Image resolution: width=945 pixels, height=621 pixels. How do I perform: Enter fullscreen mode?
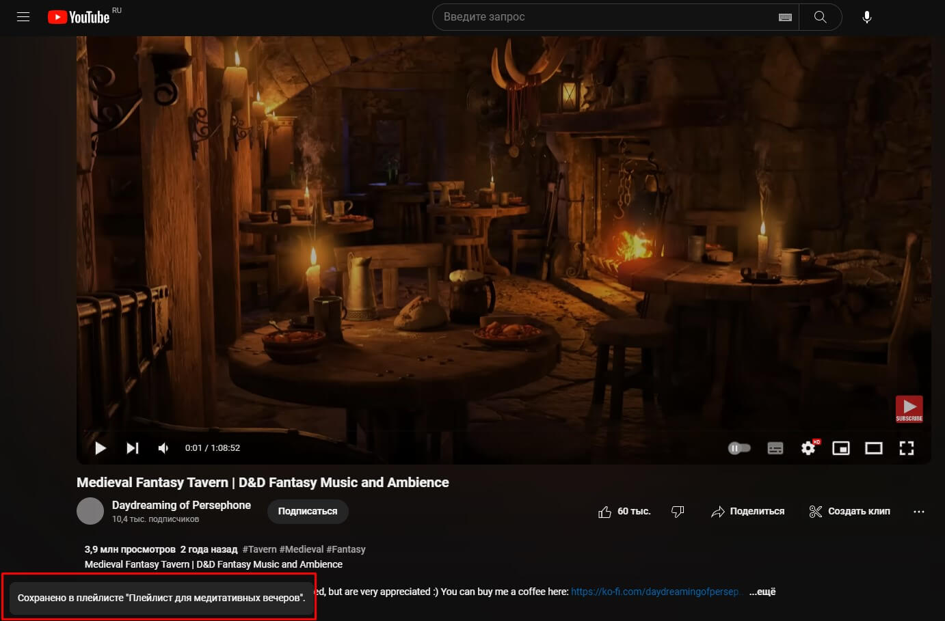907,448
